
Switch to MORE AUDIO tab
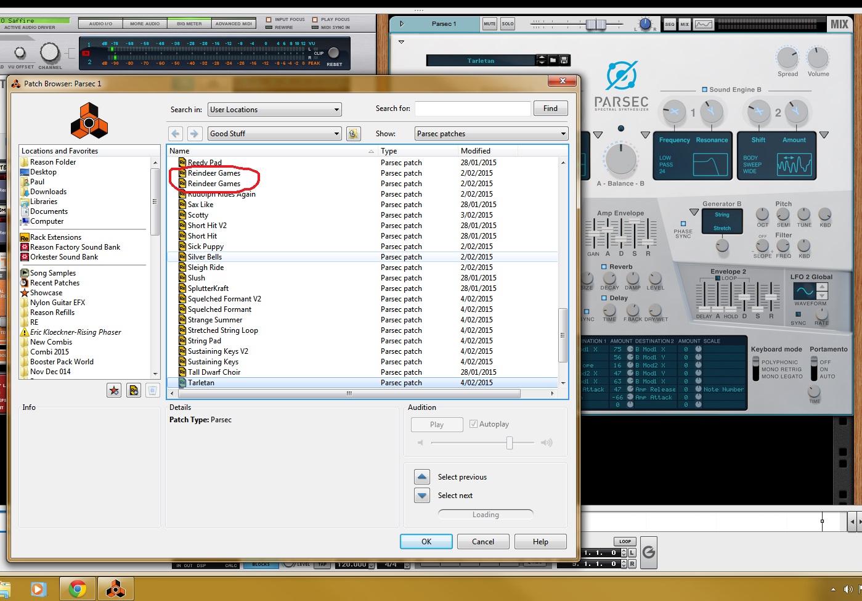[145, 23]
